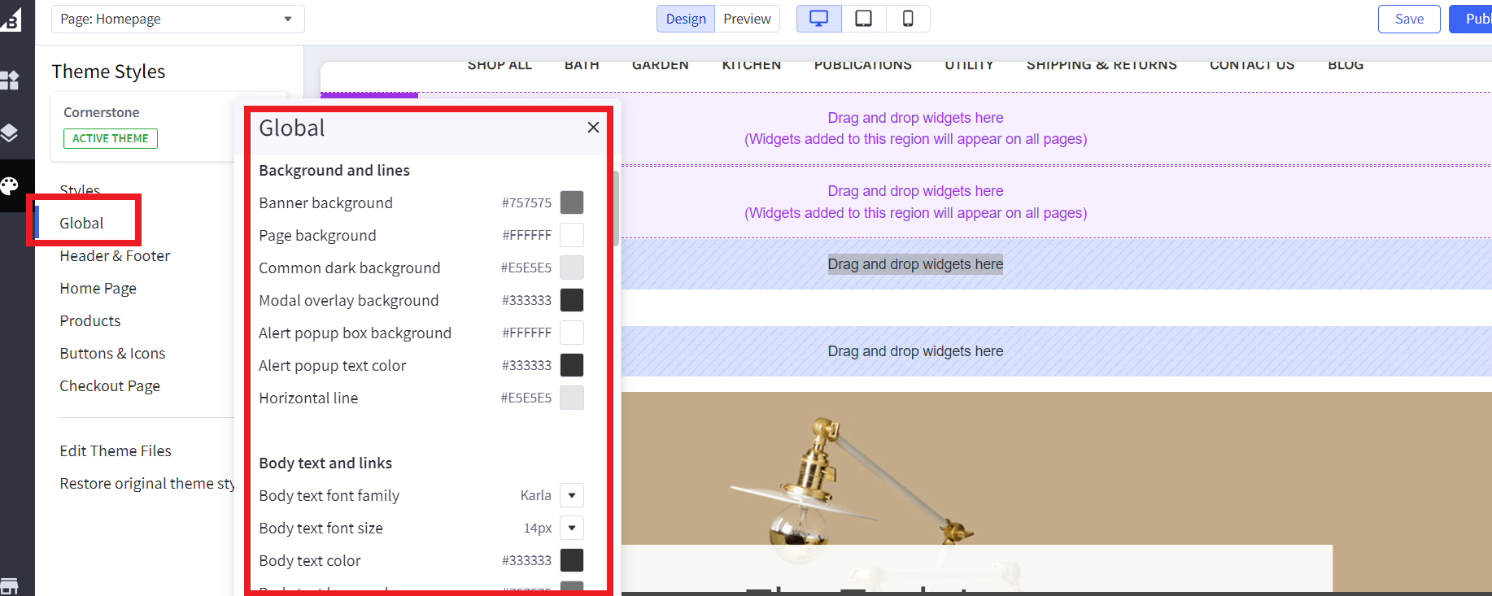1492x596 pixels.
Task: Select the Design tab
Action: [686, 19]
